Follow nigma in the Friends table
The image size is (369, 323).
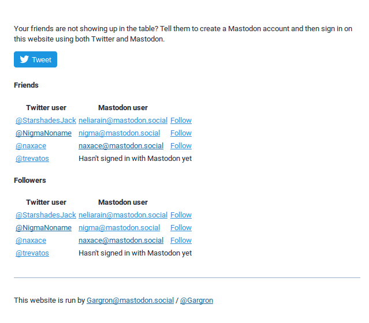181,133
